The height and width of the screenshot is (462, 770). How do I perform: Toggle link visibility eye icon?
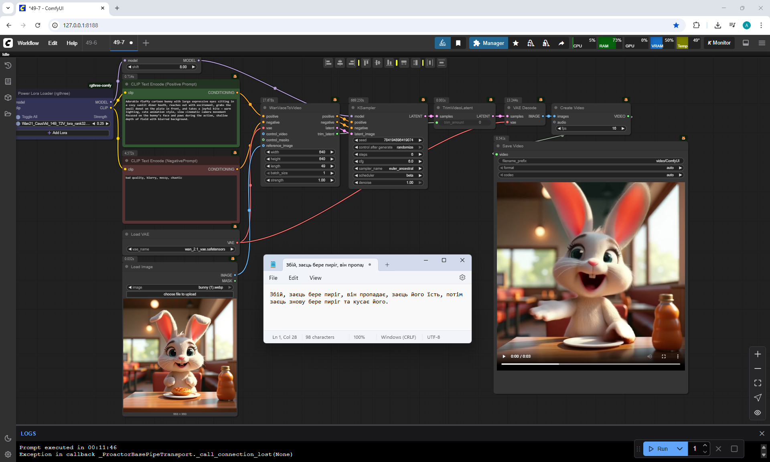pyautogui.click(x=757, y=412)
